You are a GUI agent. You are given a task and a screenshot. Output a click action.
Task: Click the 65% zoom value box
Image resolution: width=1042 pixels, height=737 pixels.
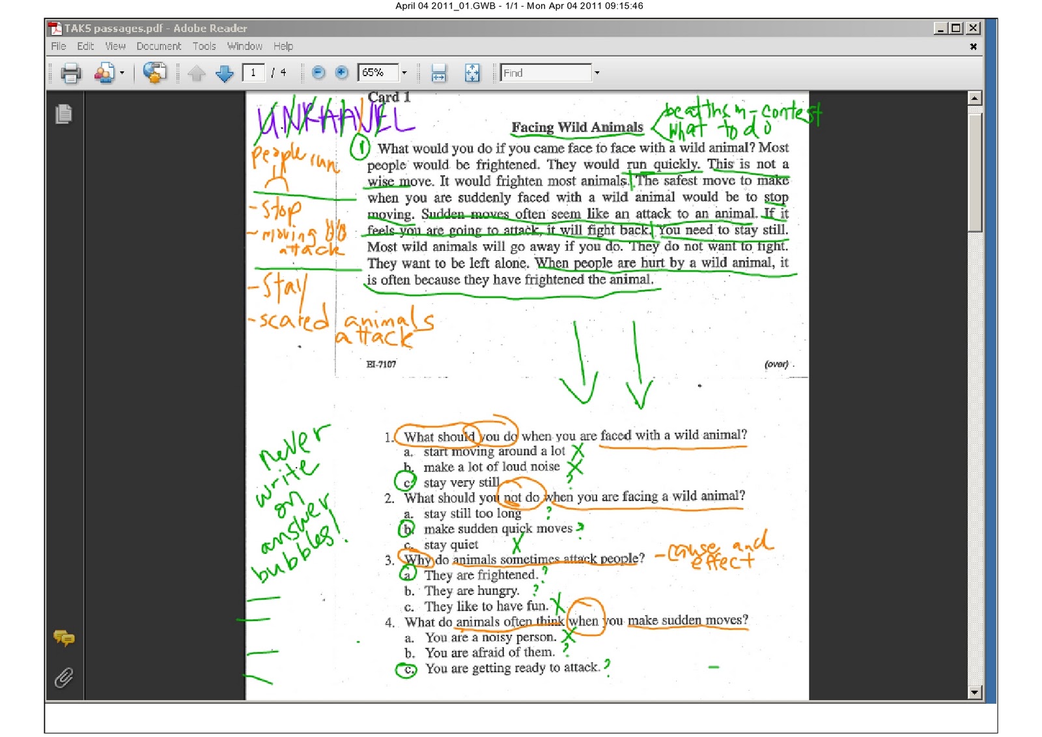coord(378,72)
